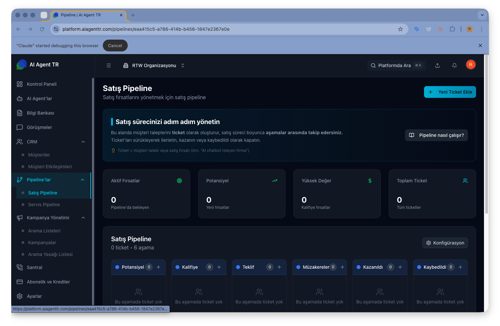Open Arama Listeleri item

pos(44,231)
